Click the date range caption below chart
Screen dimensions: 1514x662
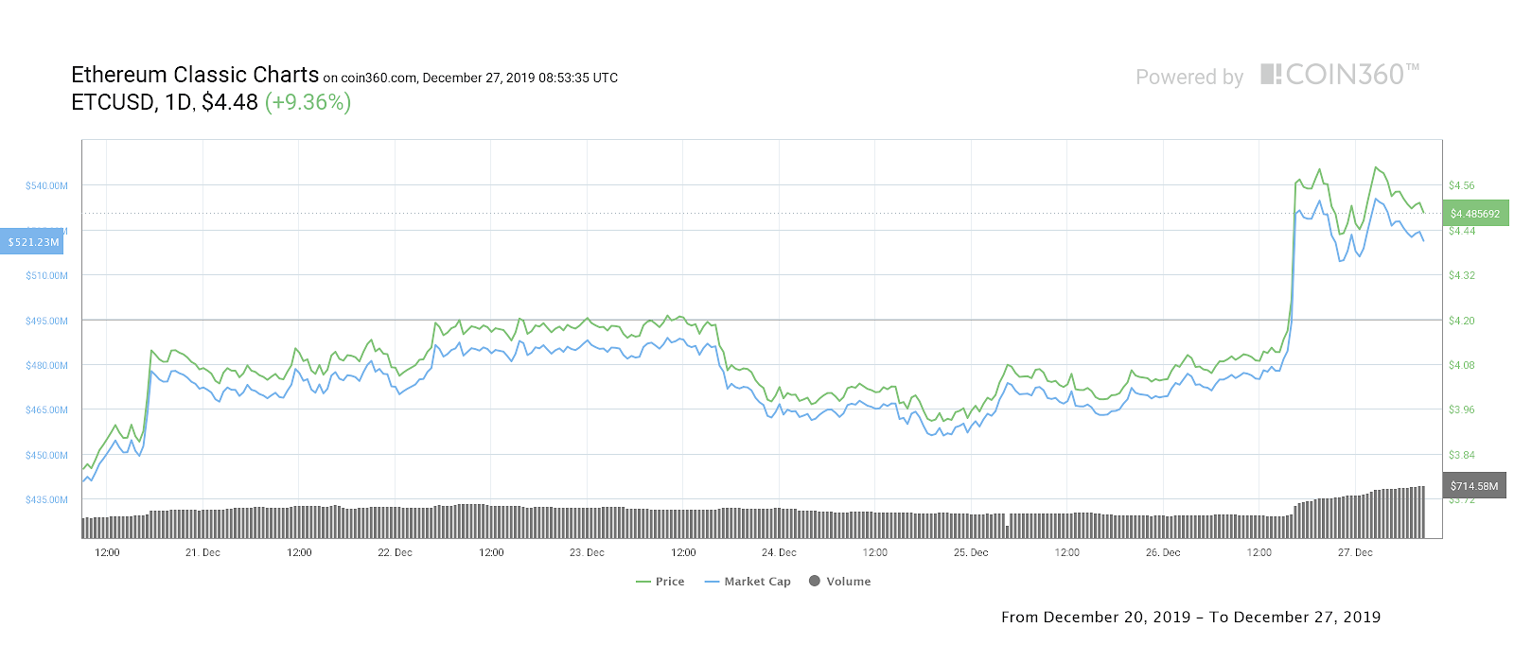[1190, 617]
